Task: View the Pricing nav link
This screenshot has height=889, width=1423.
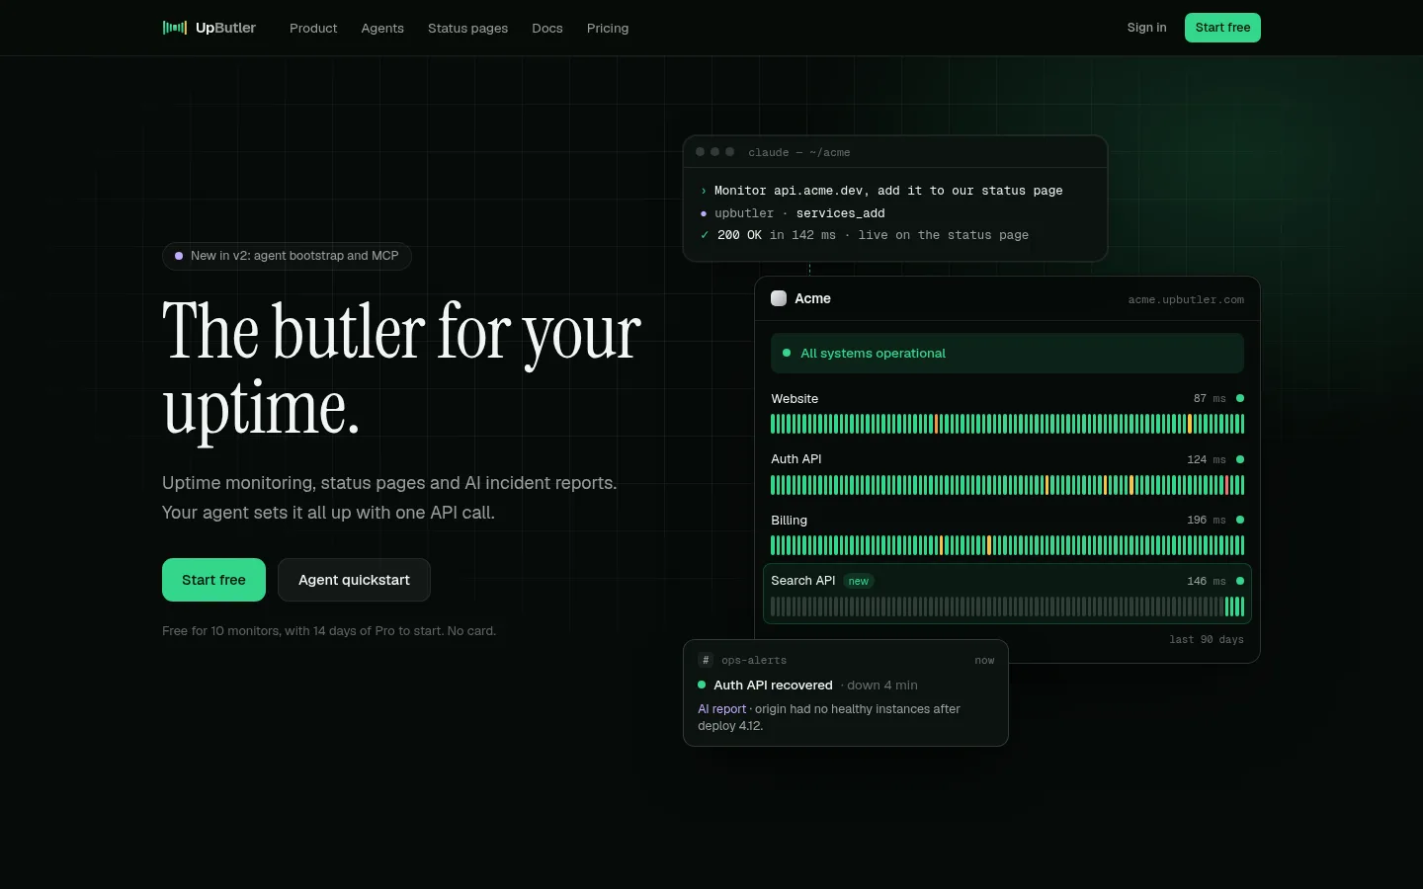Action: [608, 28]
